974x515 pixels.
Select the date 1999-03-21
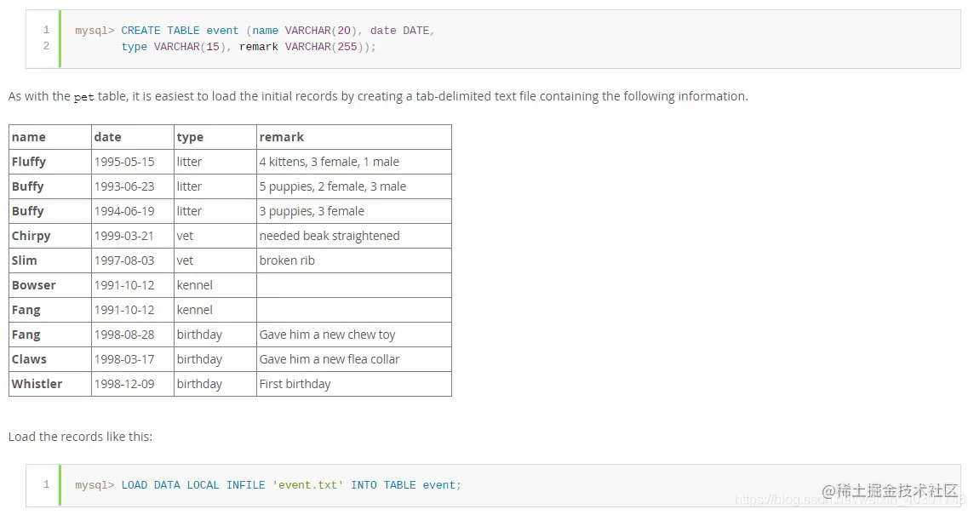124,236
